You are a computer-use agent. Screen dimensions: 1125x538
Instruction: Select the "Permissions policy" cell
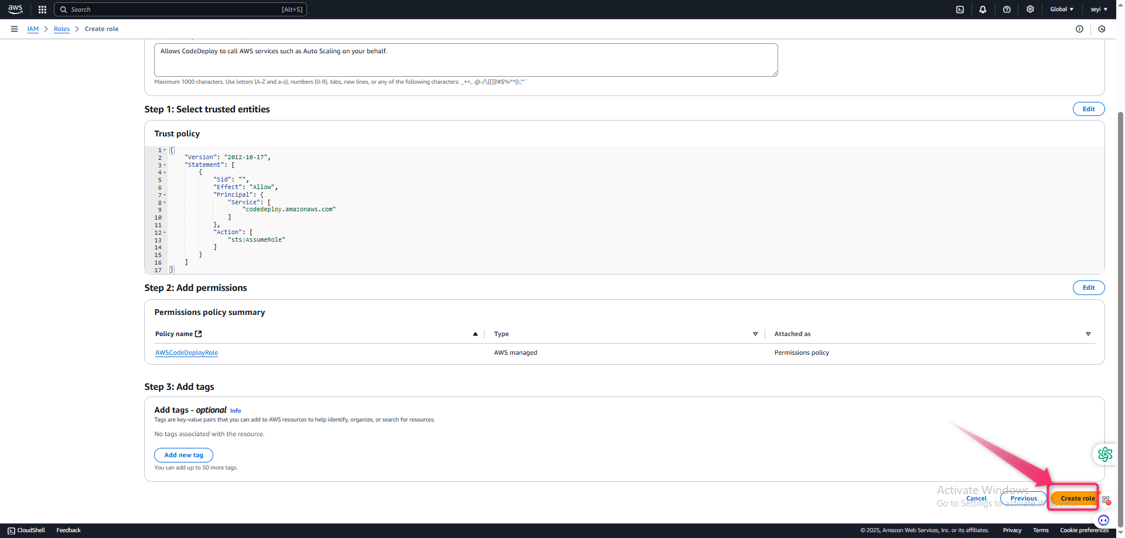pyautogui.click(x=802, y=352)
